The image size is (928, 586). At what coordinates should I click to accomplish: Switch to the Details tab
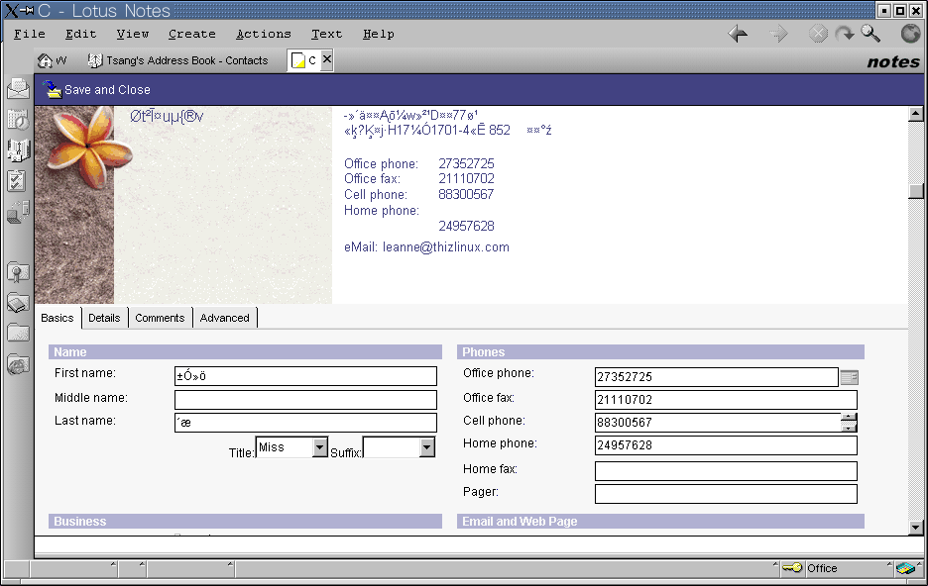pyautogui.click(x=104, y=318)
